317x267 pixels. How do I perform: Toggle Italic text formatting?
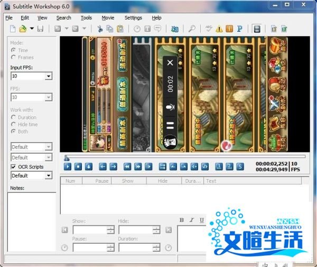(x=191, y=220)
